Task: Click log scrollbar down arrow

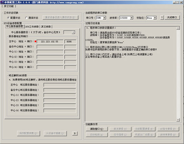Action: 178,120
